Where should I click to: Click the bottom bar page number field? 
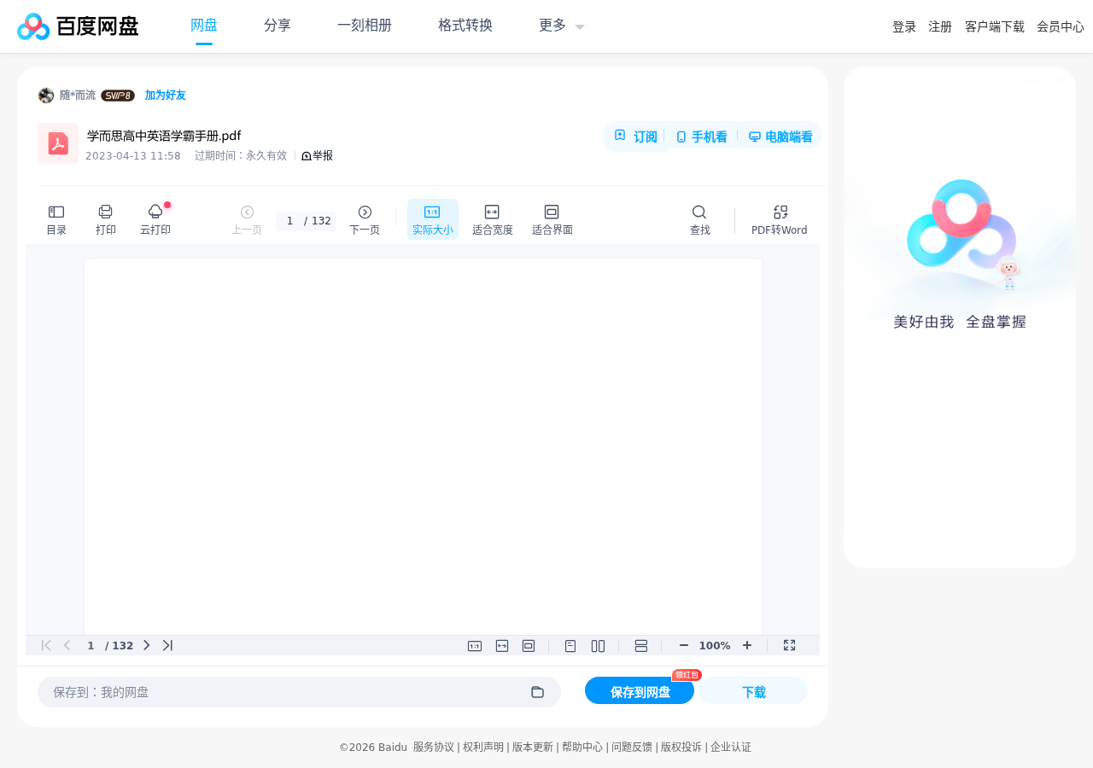click(x=91, y=646)
